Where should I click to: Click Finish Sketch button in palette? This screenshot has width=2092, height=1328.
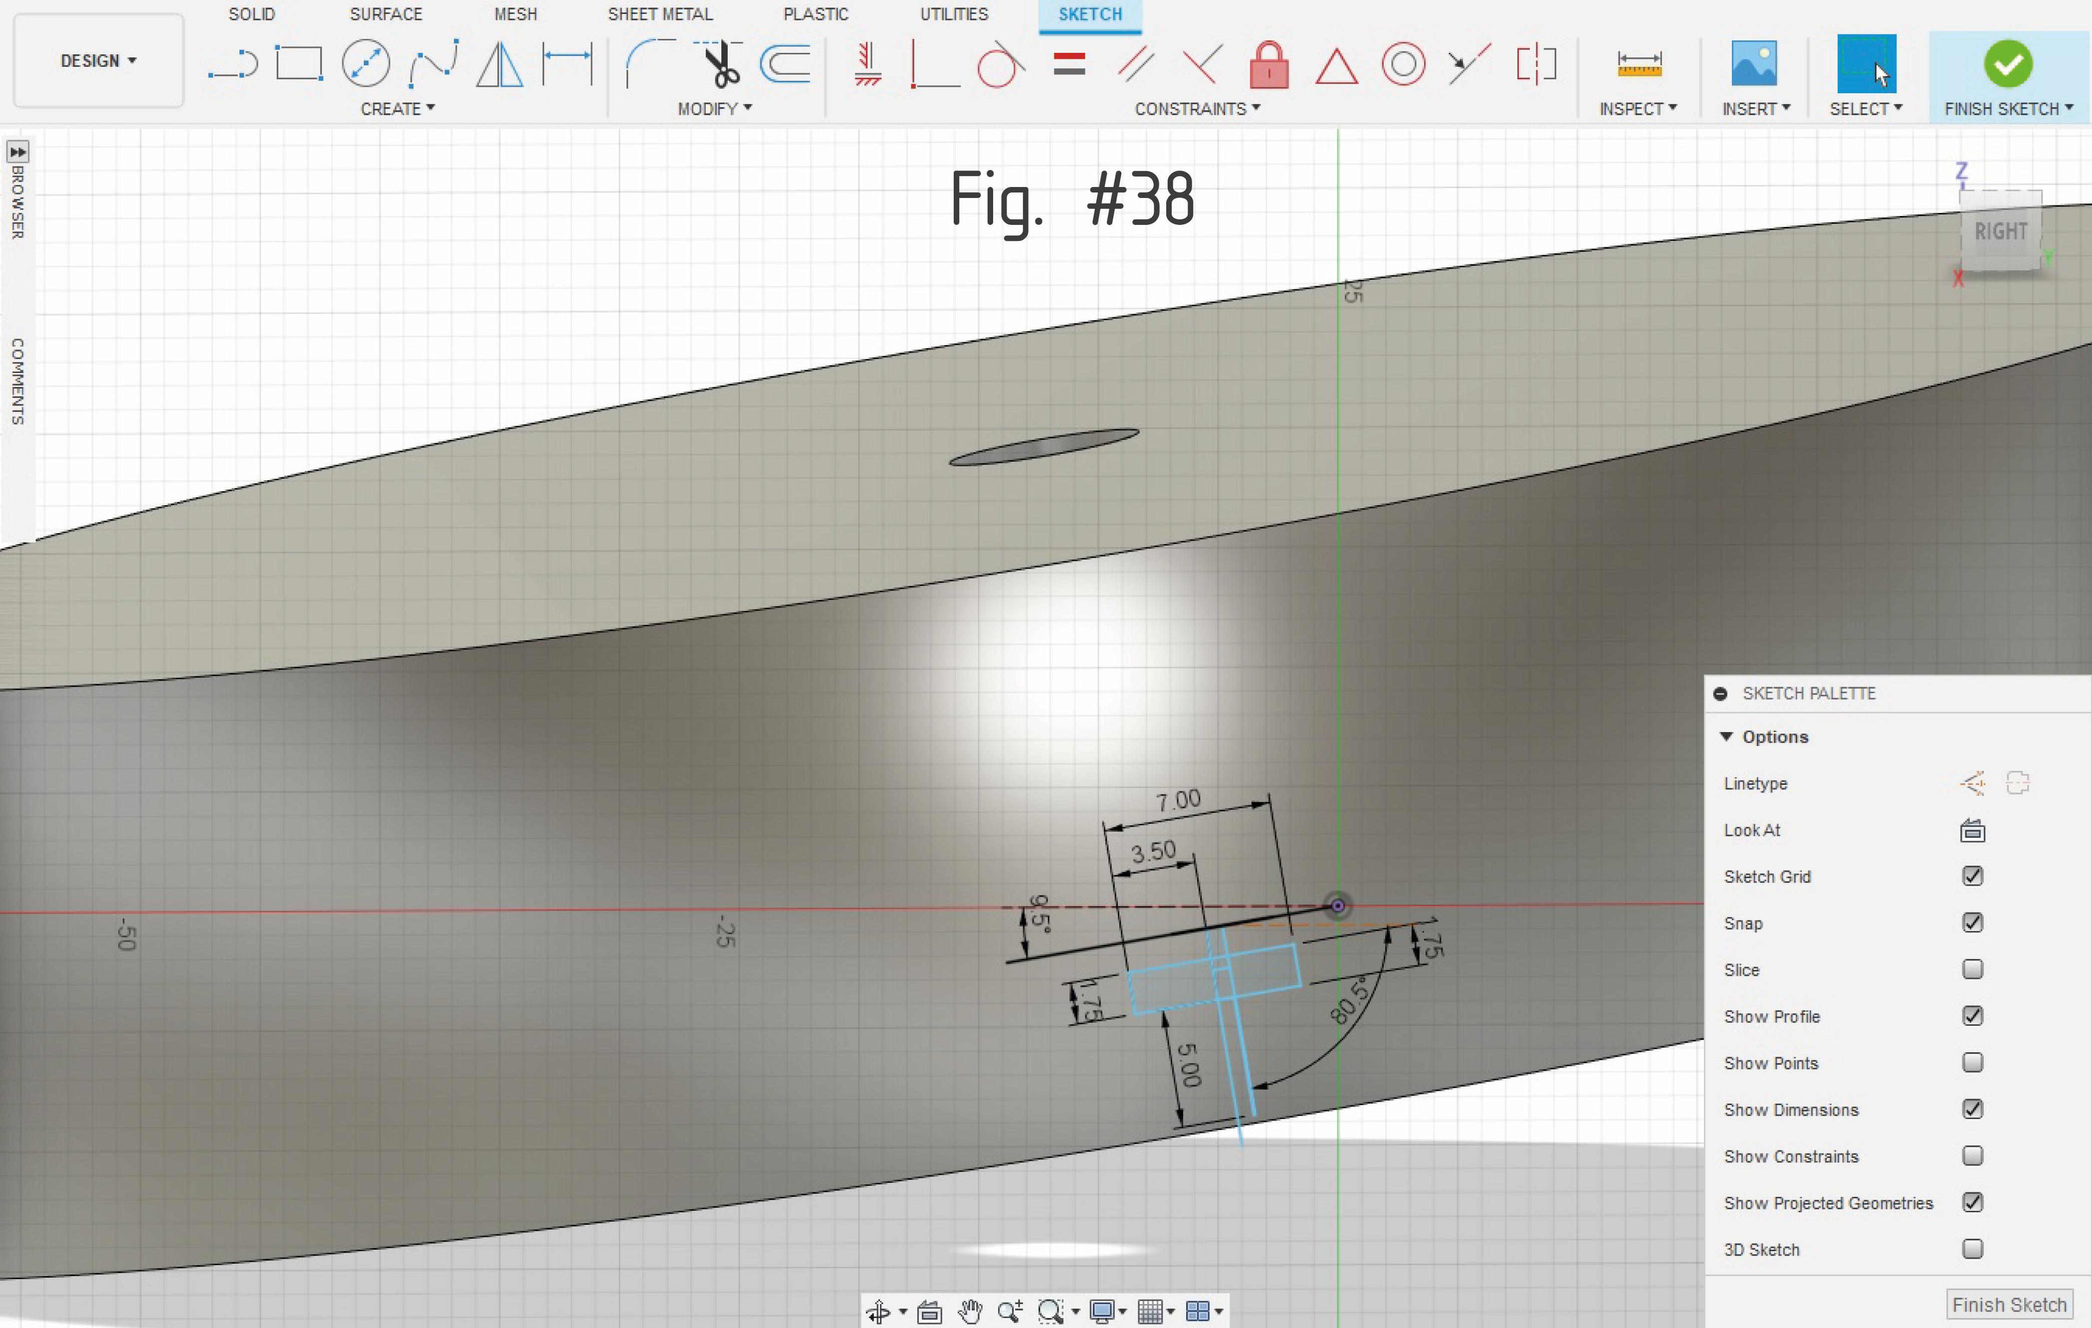[2009, 1305]
